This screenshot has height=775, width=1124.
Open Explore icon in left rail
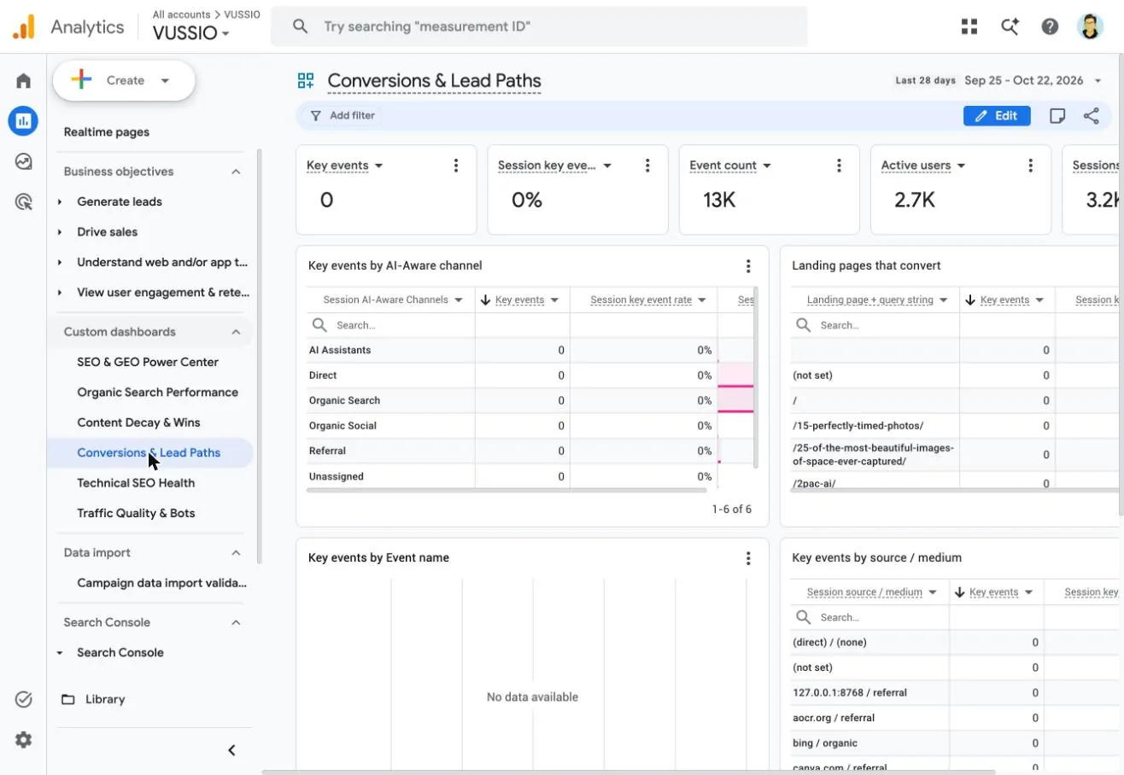coord(23,161)
